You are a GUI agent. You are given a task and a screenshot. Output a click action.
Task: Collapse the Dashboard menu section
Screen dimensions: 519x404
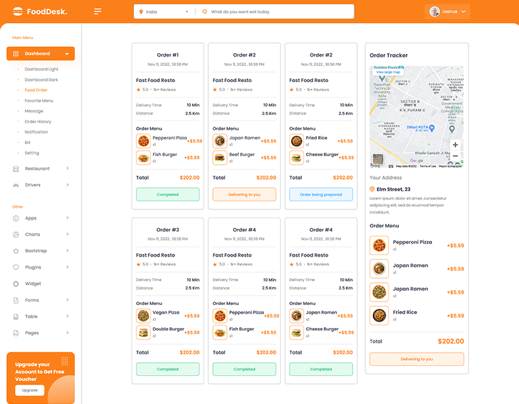coord(67,54)
